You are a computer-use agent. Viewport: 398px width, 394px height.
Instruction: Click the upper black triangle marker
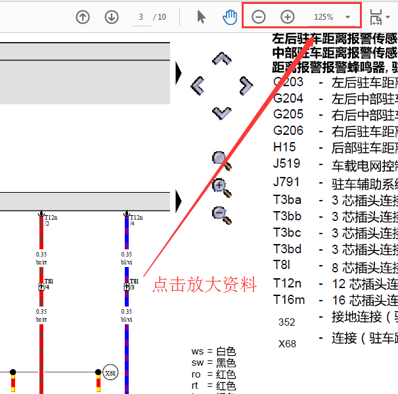click(179, 73)
